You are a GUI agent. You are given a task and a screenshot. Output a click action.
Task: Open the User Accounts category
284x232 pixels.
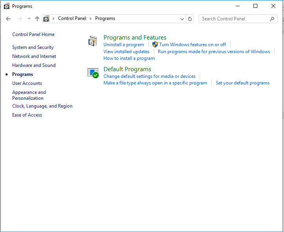(27, 83)
